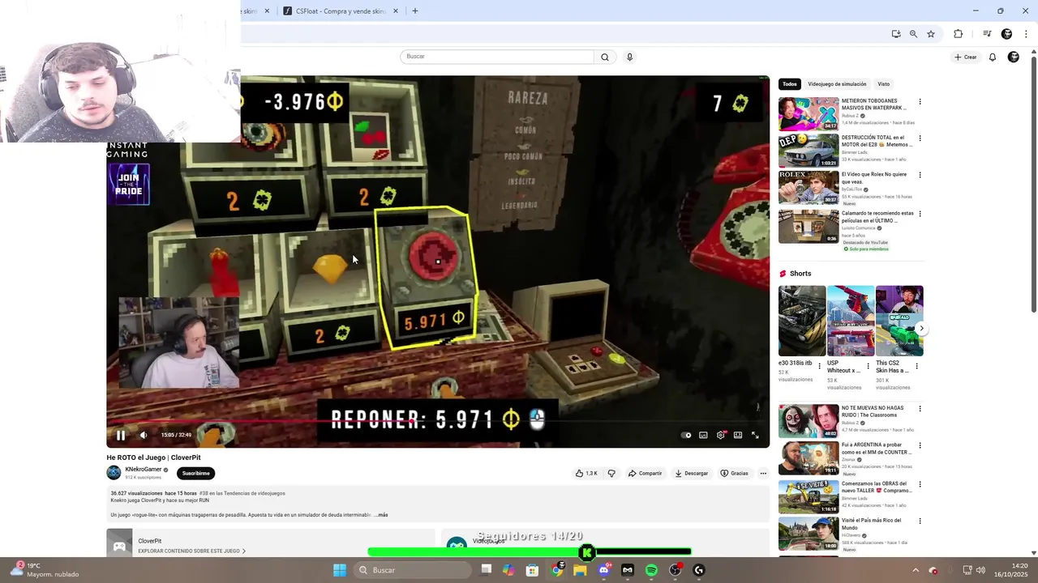Open Chrome extensions puzzle icon
Viewport: 1038px width, 583px height.
(x=959, y=34)
